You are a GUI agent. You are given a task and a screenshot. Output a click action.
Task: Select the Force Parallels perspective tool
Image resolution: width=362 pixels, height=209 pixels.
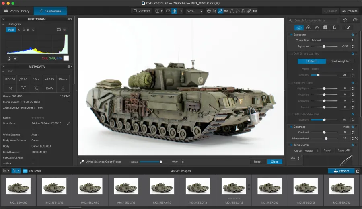pyautogui.click(x=232, y=11)
